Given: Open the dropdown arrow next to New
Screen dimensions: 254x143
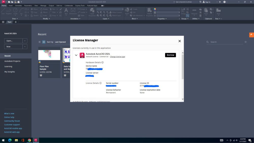Looking at the screenshot, I should [25, 47].
